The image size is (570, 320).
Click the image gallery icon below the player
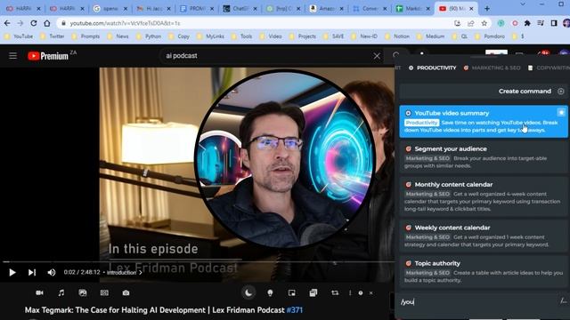(x=83, y=292)
